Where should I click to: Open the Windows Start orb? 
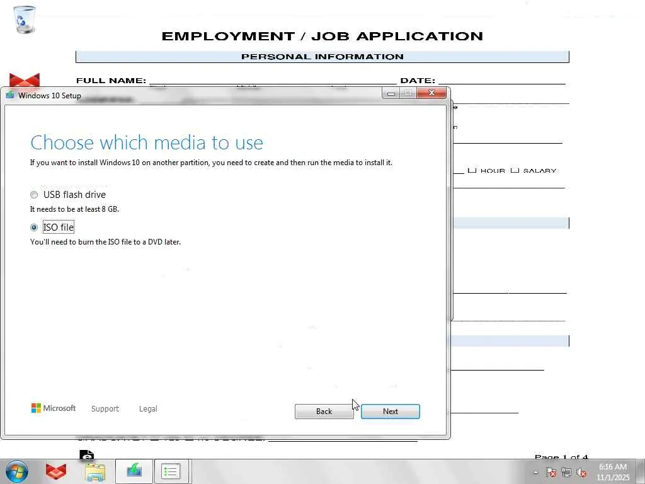click(x=17, y=471)
